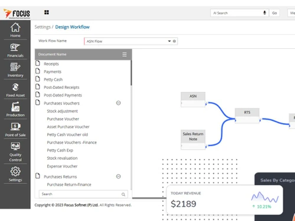This screenshot has height=221, width=295.
Task: Click the document list scrollbar
Action: (x=131, y=72)
